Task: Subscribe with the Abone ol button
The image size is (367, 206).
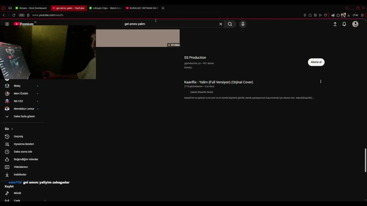Action: pos(316,62)
